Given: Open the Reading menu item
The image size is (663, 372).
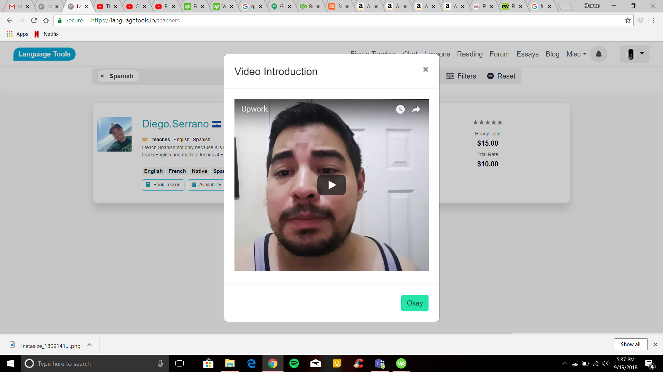Looking at the screenshot, I should (x=470, y=54).
